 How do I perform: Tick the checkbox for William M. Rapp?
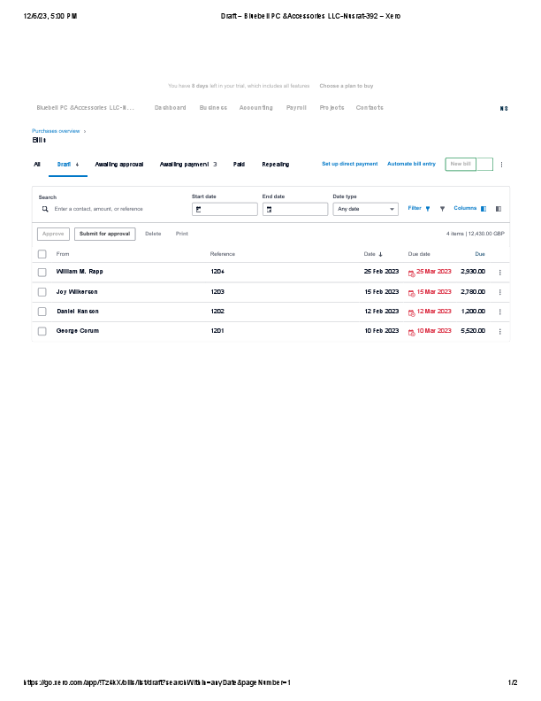(x=42, y=273)
